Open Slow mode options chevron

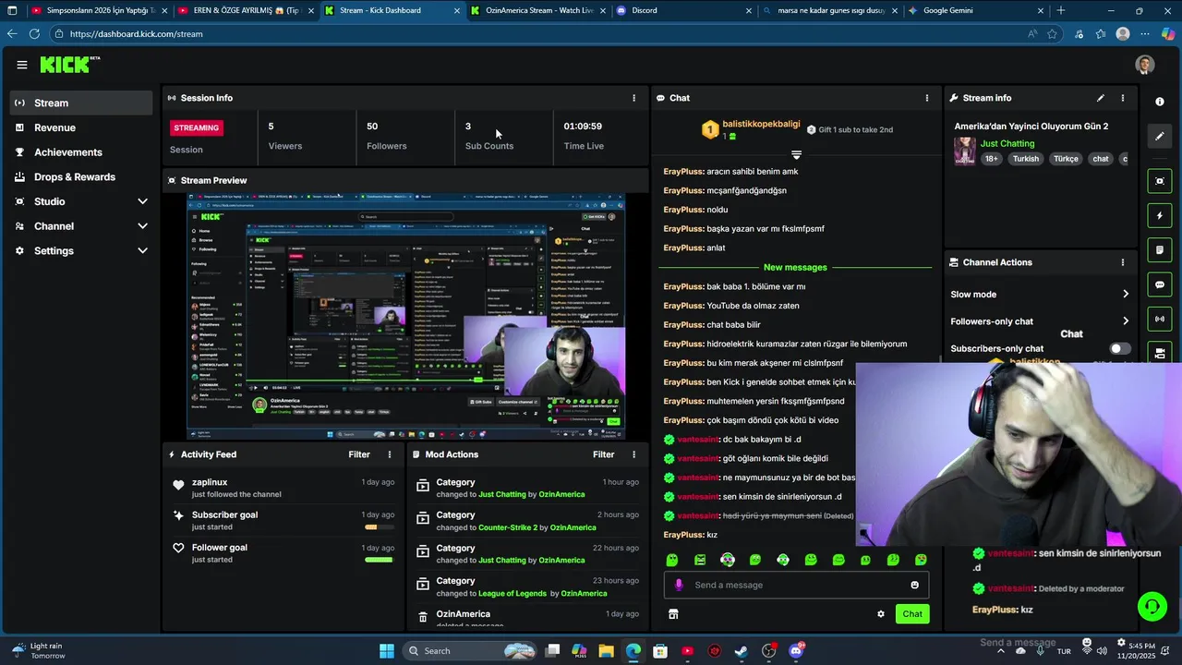1125,295
